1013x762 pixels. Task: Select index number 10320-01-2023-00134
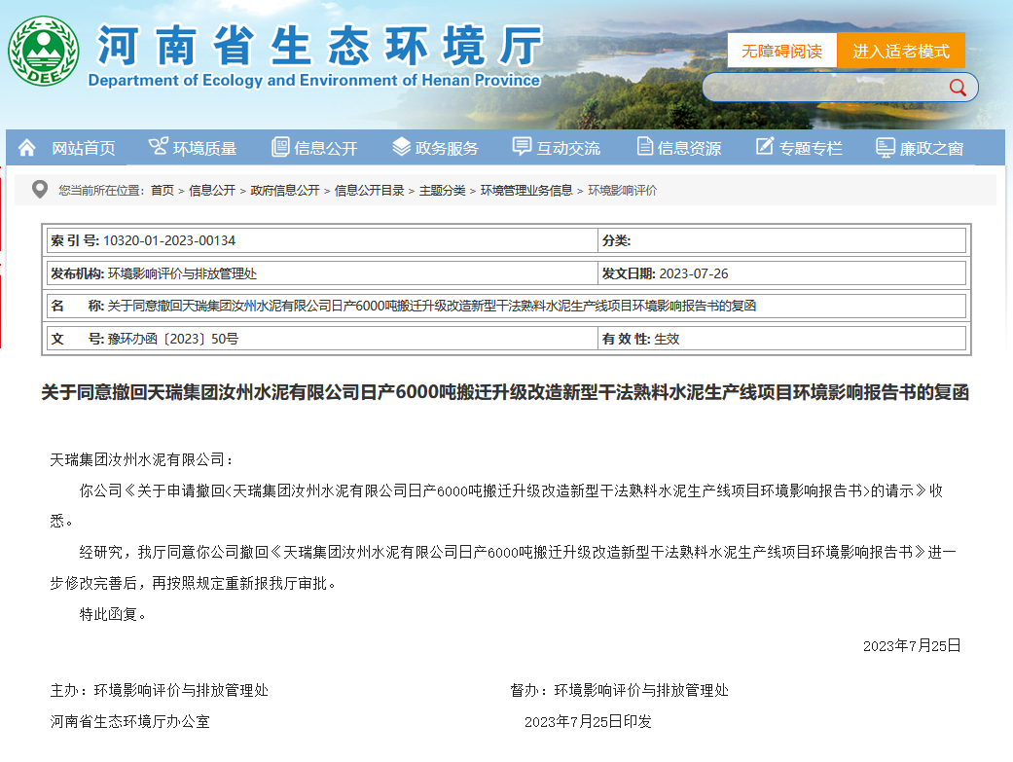(169, 240)
